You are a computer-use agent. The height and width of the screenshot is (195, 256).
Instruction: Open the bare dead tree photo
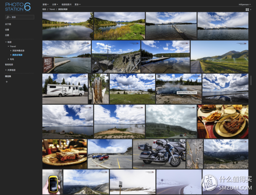click(195, 154)
